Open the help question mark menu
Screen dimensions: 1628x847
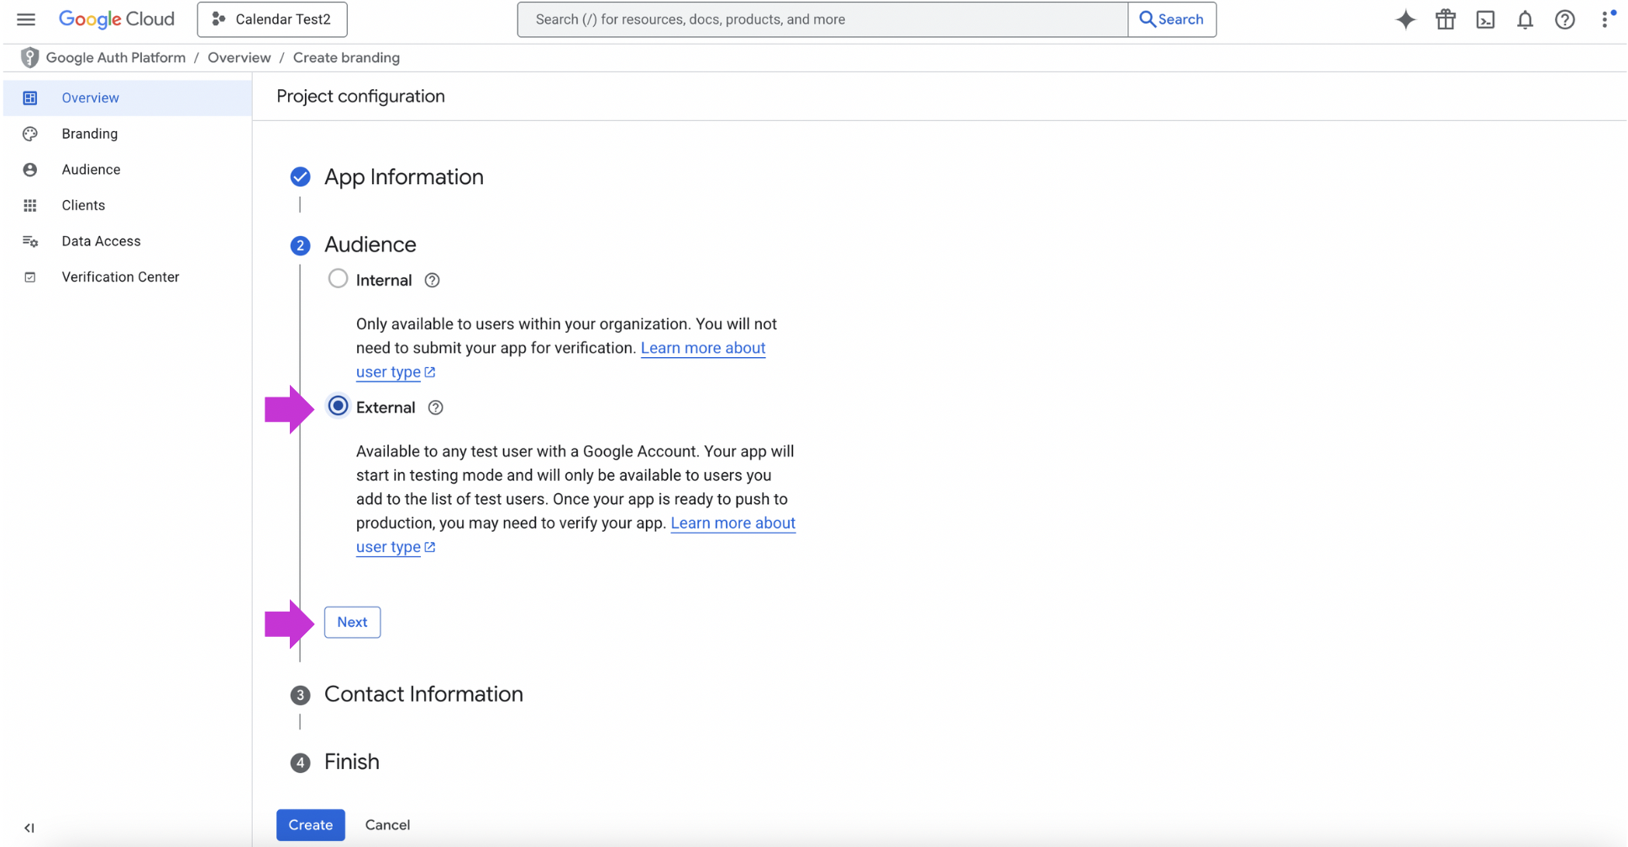click(x=1564, y=19)
